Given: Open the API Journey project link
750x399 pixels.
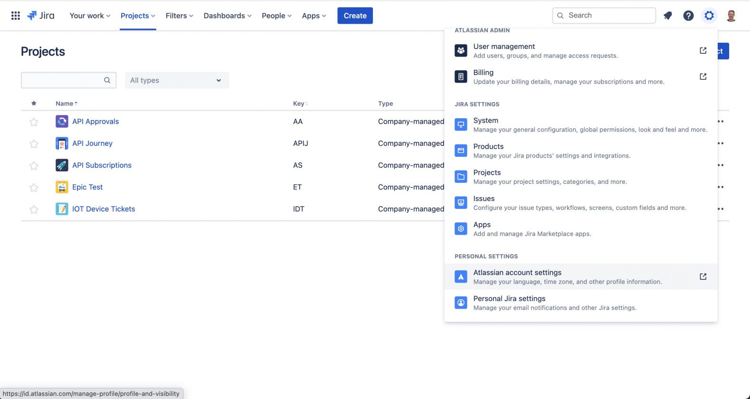Looking at the screenshot, I should click(92, 143).
